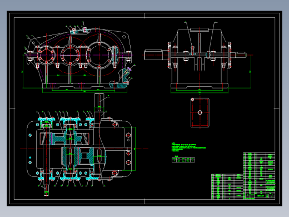The width and height of the screenshot is (289, 217).
Task: Select the short output shaft end in the side view
Action: coord(238,55)
